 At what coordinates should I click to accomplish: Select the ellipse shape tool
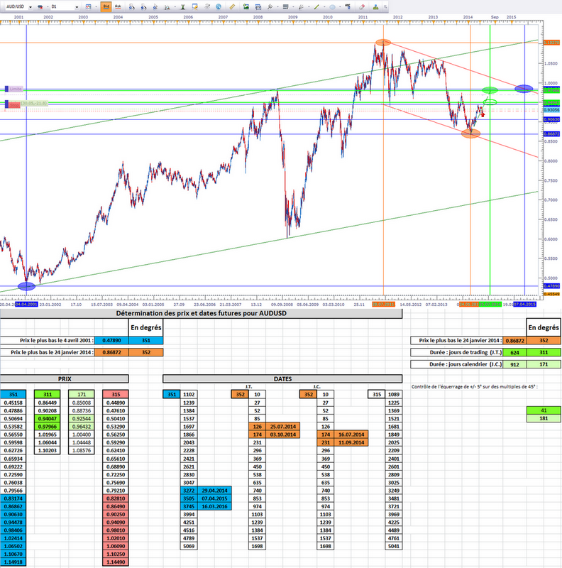pyautogui.click(x=332, y=7)
